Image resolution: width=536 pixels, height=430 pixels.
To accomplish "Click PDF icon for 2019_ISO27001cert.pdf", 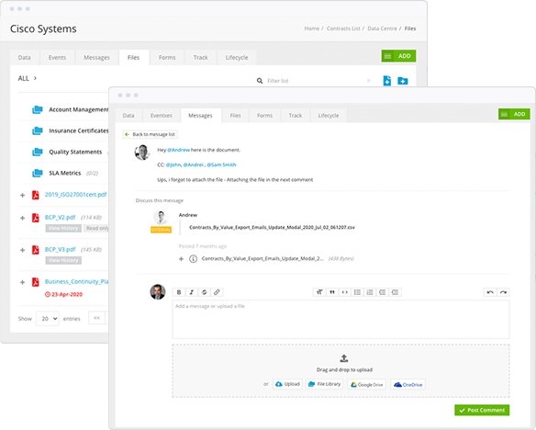I will (36, 195).
